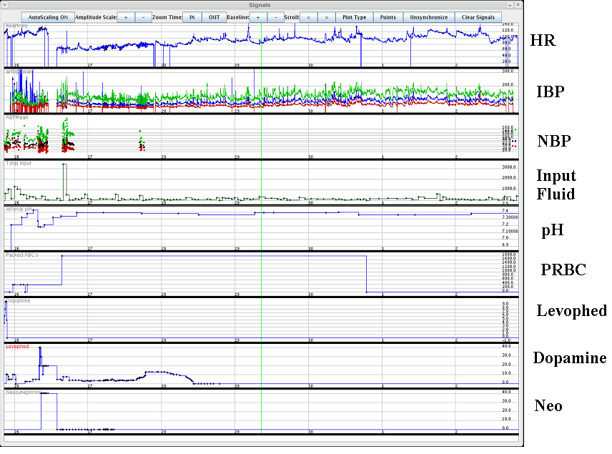Image resolution: width=612 pixels, height=454 pixels.
Task: Select the Neosynephrine signal panel
Action: point(21,392)
